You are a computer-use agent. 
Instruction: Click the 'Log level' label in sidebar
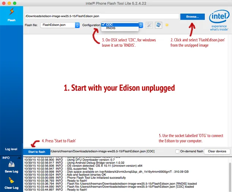pos(11,149)
